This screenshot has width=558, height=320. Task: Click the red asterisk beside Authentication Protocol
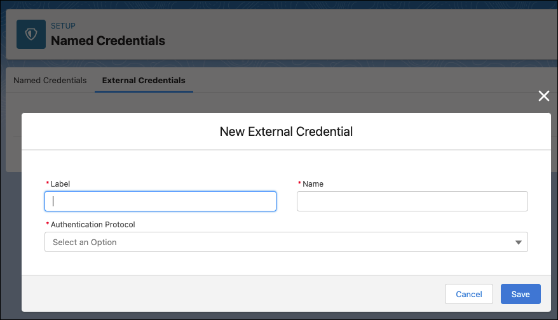click(47, 223)
